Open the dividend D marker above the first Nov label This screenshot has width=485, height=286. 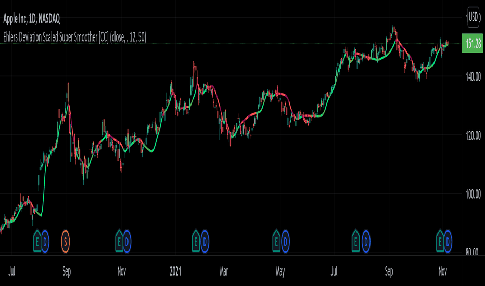coord(127,241)
